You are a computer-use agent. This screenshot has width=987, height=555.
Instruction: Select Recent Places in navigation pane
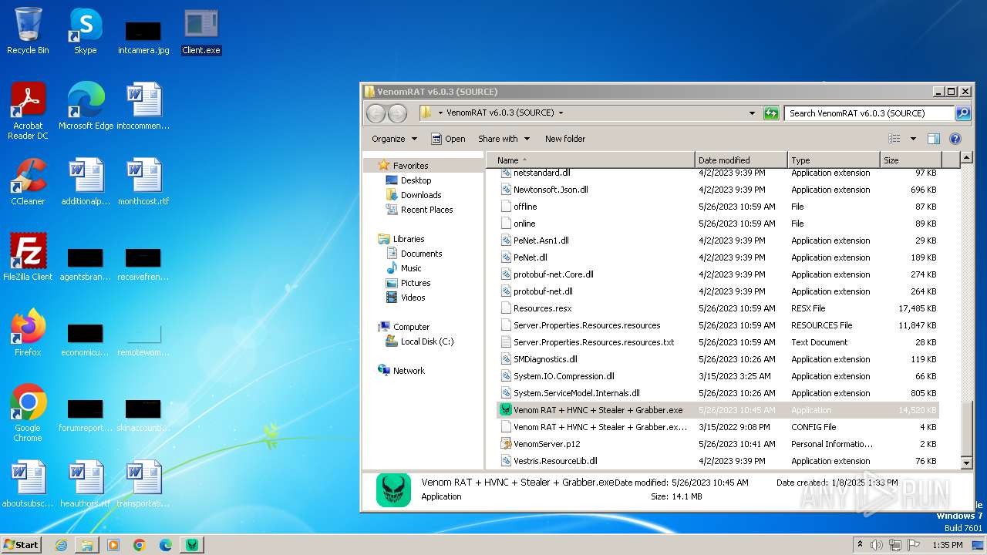tap(426, 210)
